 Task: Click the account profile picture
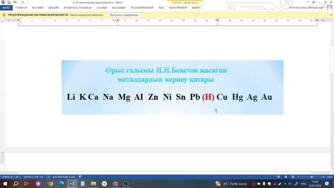pyautogui.click(x=330, y=7)
